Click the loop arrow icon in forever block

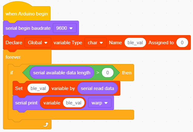click(46, 124)
